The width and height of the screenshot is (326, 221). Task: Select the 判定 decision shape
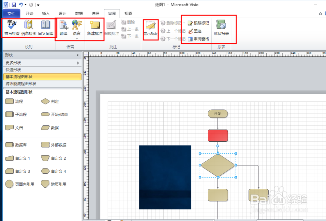50,101
